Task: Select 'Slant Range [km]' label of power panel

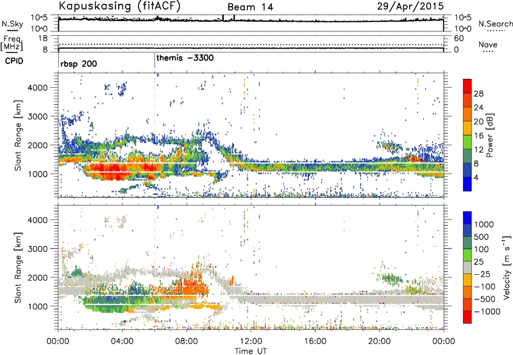Action: (x=18, y=135)
